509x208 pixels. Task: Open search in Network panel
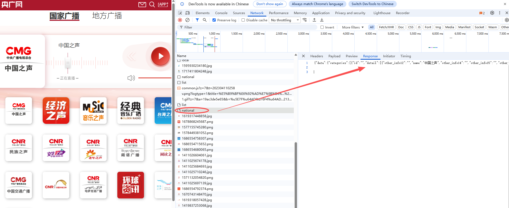pos(205,20)
